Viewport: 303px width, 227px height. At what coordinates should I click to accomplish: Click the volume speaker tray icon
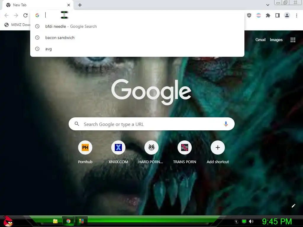[251, 221]
